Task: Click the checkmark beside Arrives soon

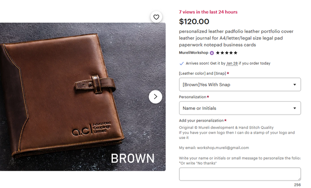Action: point(181,63)
